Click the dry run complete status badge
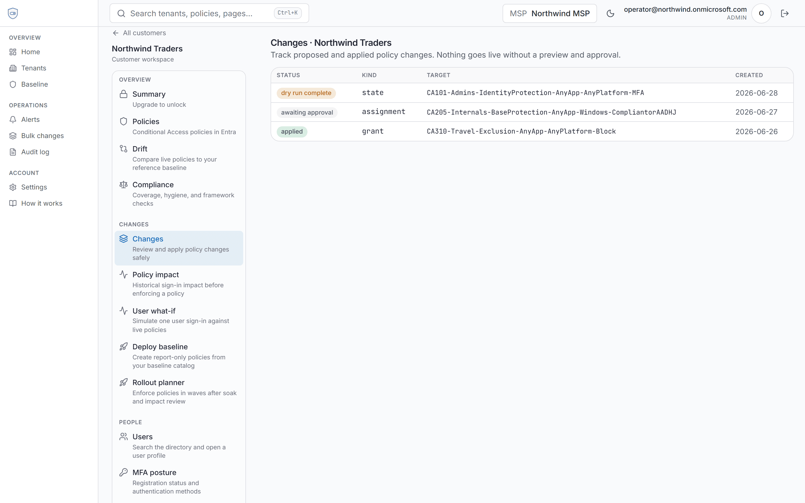805x503 pixels. coord(306,93)
